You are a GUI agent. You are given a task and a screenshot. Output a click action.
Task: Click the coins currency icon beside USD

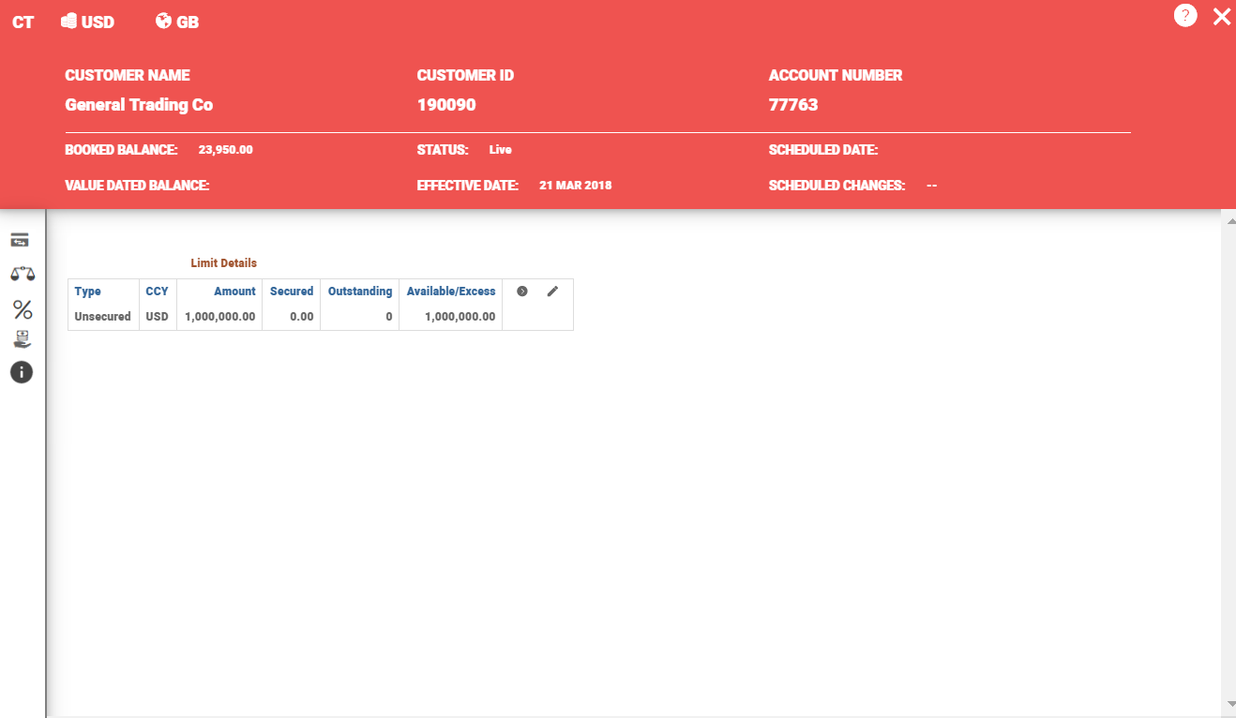[68, 22]
